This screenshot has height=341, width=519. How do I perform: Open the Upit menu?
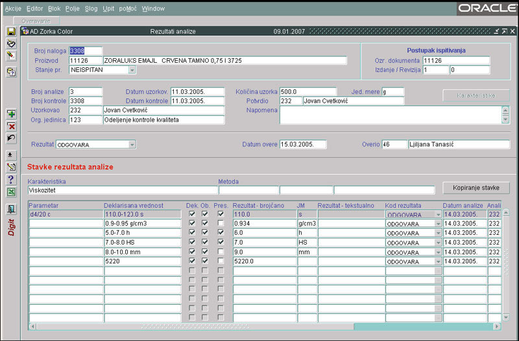point(108,8)
